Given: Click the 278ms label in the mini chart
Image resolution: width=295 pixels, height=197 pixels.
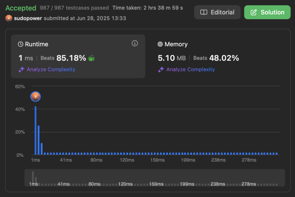Looking at the screenshot, I should pos(249,184).
